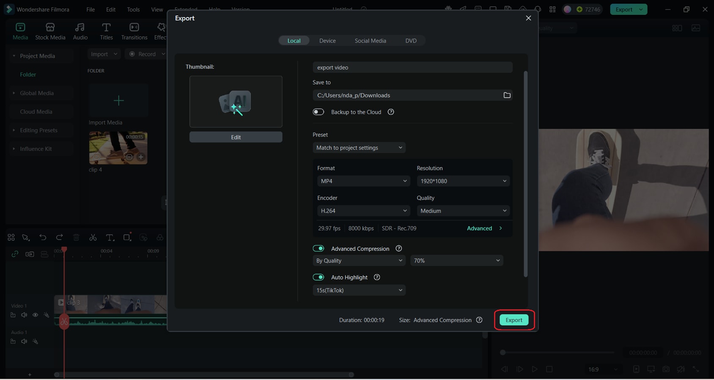Click the snapshot camera icon in preview
Image resolution: width=714 pixels, height=380 pixels.
[666, 369]
